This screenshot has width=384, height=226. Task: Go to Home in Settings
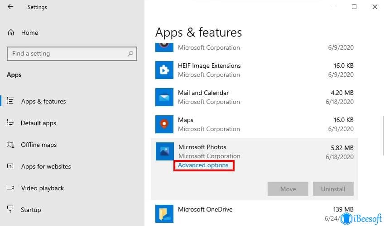[29, 33]
